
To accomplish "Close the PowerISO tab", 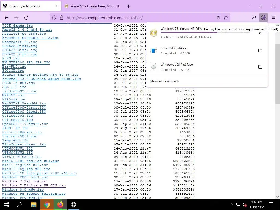I will (118, 6).
